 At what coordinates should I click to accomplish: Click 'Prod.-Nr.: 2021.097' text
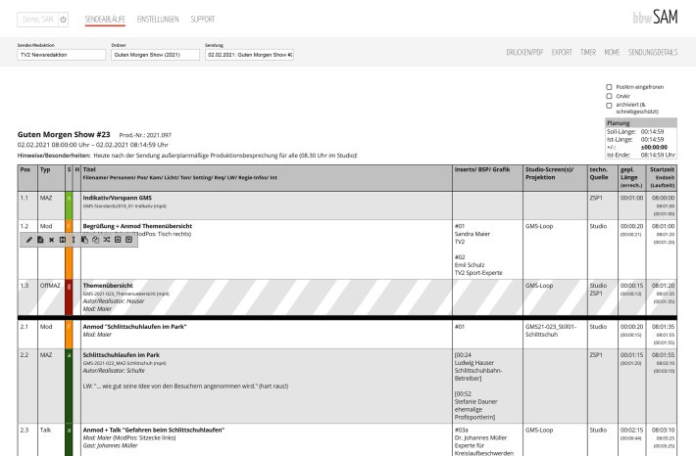tap(145, 135)
